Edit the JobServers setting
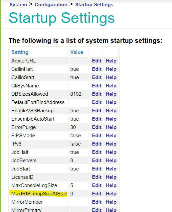 pos(97,160)
